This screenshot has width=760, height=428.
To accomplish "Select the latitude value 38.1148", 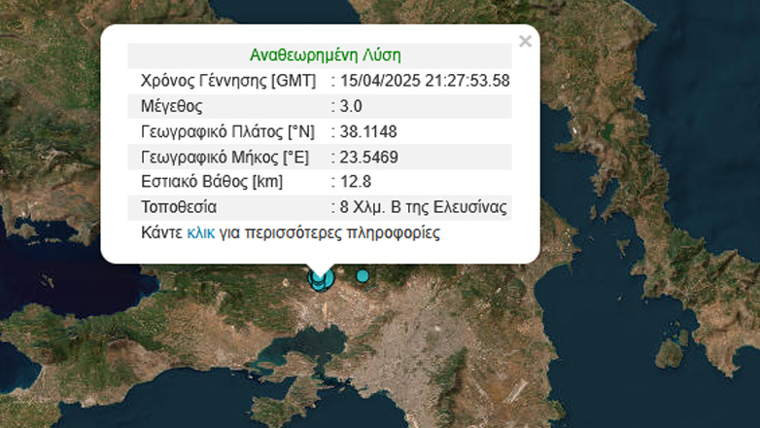I will tap(368, 131).
